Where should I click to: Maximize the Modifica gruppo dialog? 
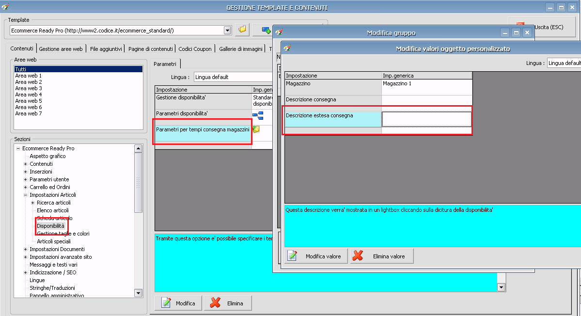click(x=516, y=32)
